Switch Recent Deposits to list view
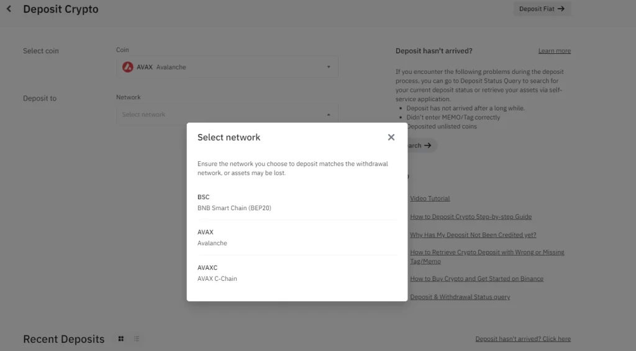This screenshot has height=351, width=636. (137, 339)
